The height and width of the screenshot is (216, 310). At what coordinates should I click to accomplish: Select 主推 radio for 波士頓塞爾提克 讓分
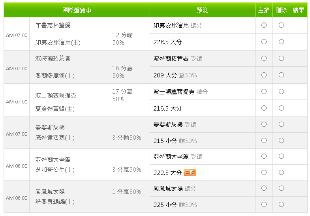click(264, 92)
